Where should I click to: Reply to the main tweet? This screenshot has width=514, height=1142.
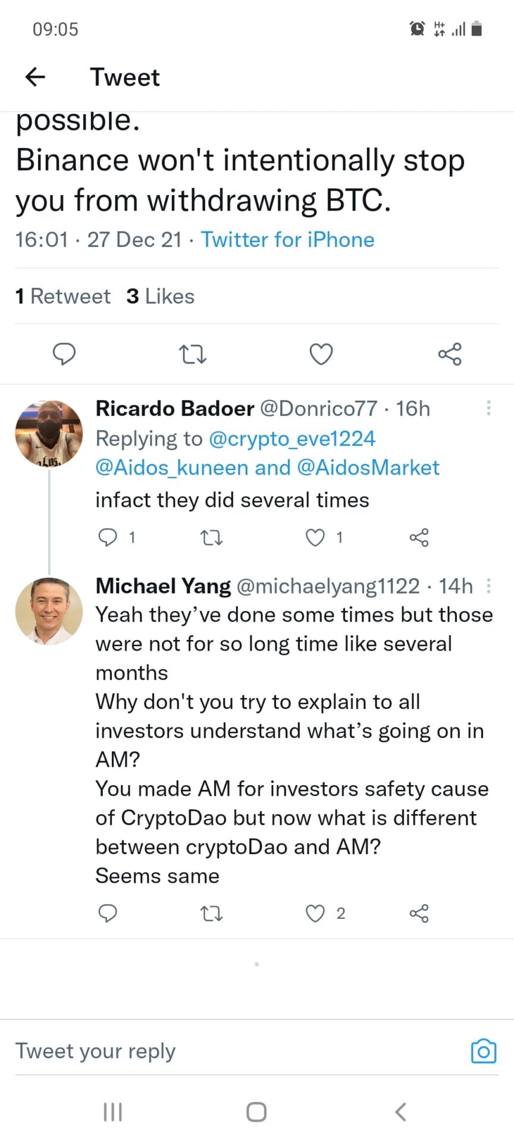[64, 354]
